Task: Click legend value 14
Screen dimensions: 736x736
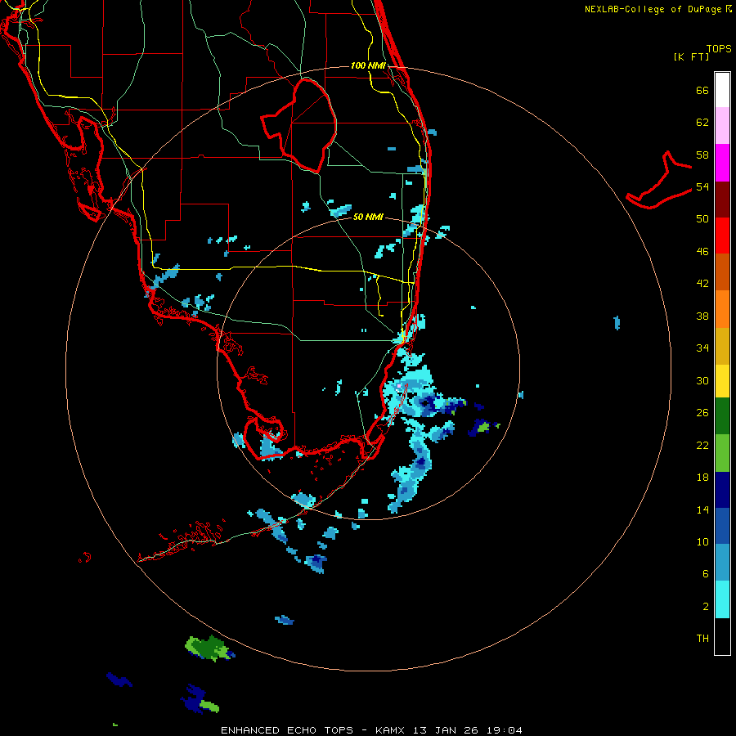Action: 702,509
